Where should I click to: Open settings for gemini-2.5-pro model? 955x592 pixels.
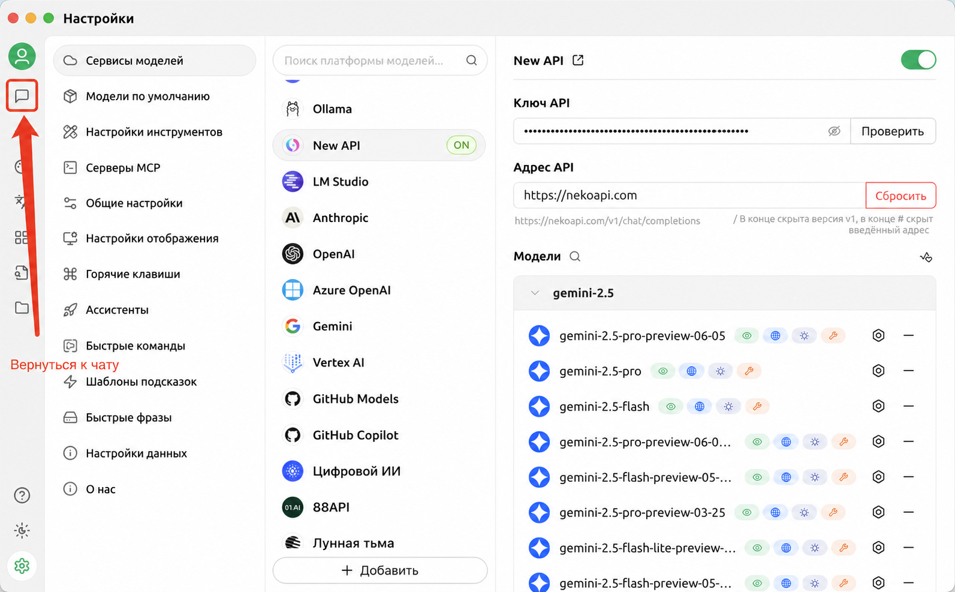pos(878,371)
